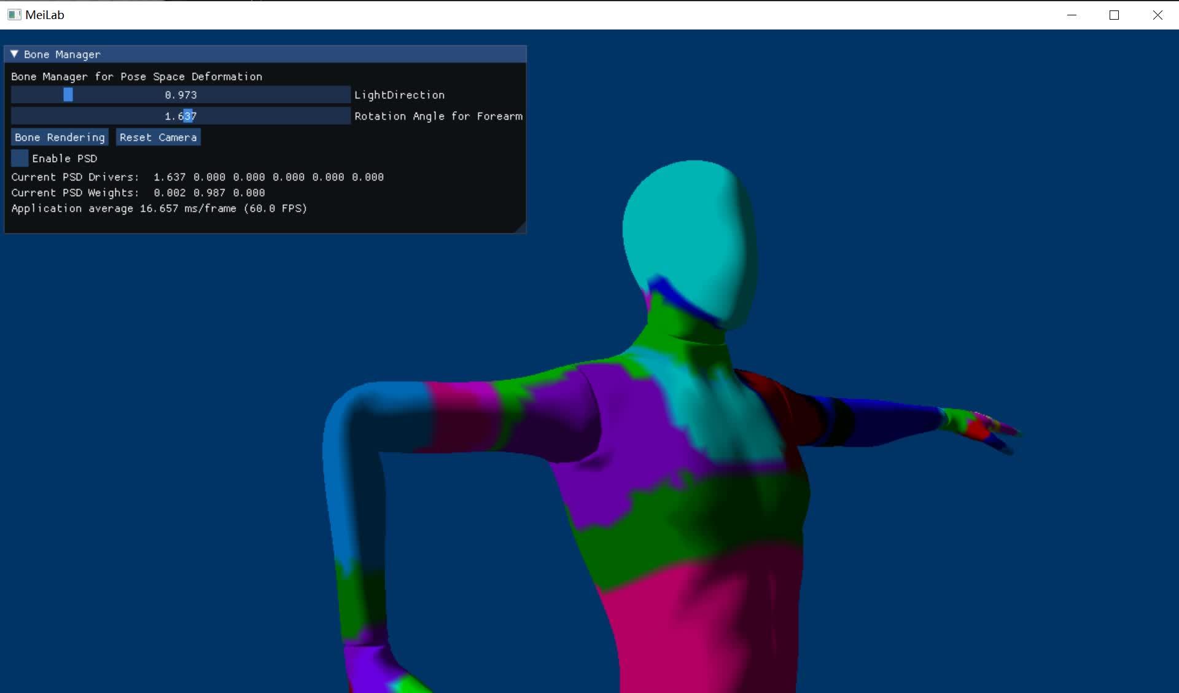
Task: Click the Current PSD Weights text line
Action: (138, 193)
